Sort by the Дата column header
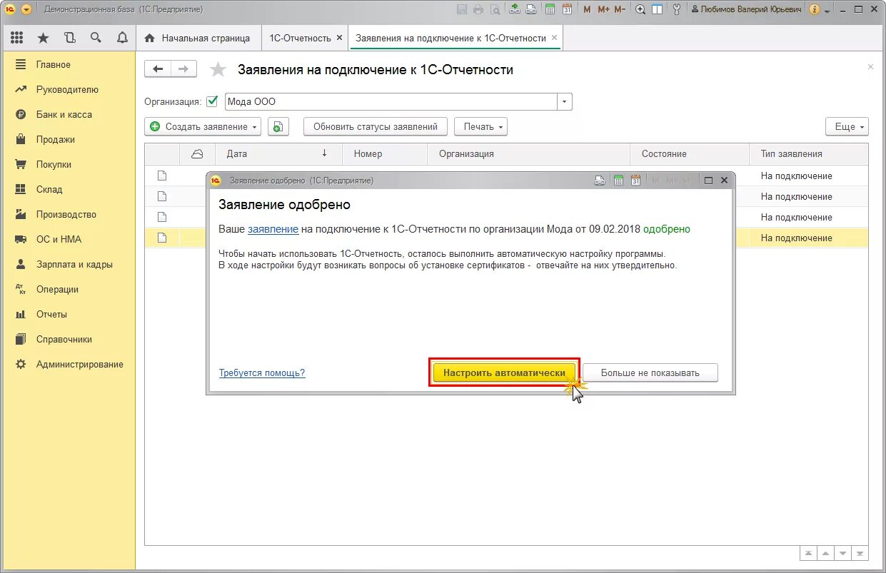Screen dimensions: 886x573 pyautogui.click(x=278, y=153)
